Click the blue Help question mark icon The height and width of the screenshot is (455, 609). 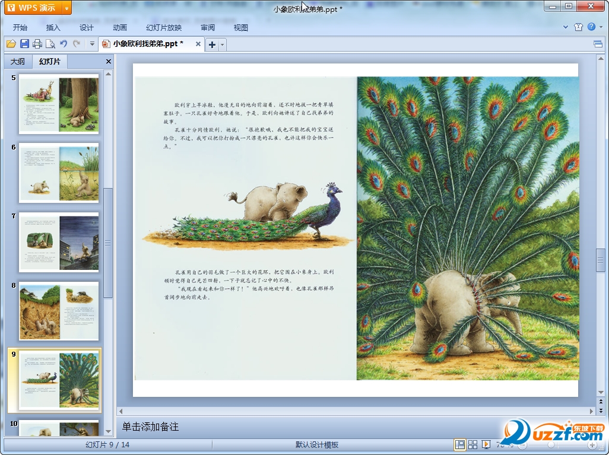point(592,27)
